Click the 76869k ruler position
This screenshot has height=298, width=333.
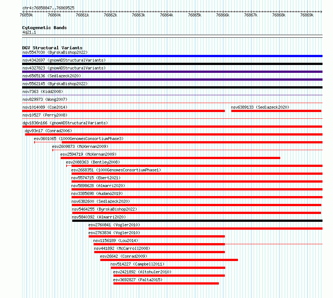tap(307, 15)
